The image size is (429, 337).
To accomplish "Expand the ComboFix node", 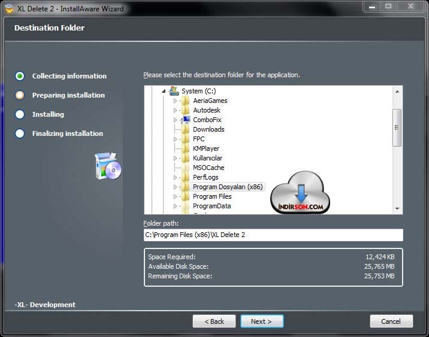I will pos(175,120).
